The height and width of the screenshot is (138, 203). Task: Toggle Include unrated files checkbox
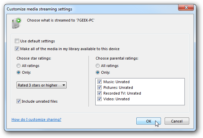[19, 101]
